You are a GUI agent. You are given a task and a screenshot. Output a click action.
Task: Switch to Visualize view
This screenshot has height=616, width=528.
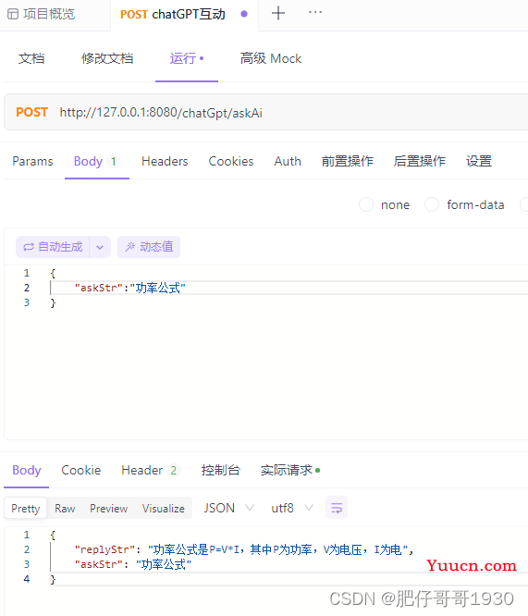[164, 508]
